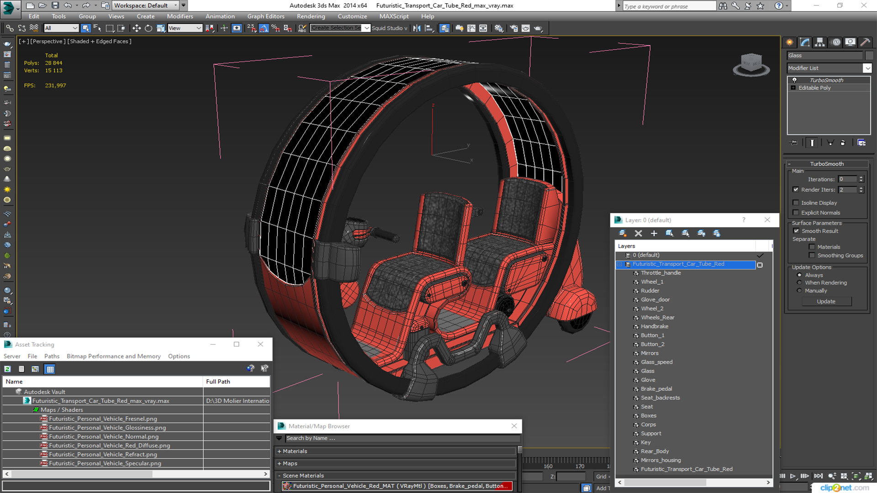The height and width of the screenshot is (493, 877).
Task: Select the Rotate transform tool
Action: (x=148, y=28)
